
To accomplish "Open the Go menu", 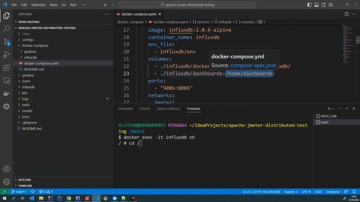I will point(64,5).
